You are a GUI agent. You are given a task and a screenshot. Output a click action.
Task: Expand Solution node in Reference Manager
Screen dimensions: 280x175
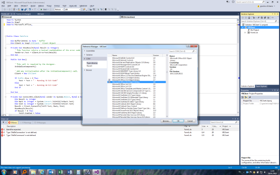pyautogui.click(x=85, y=55)
